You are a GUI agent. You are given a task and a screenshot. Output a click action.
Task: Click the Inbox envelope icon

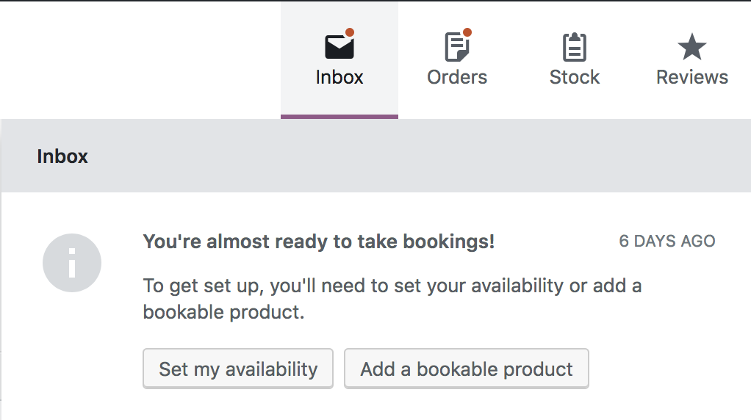pos(339,46)
